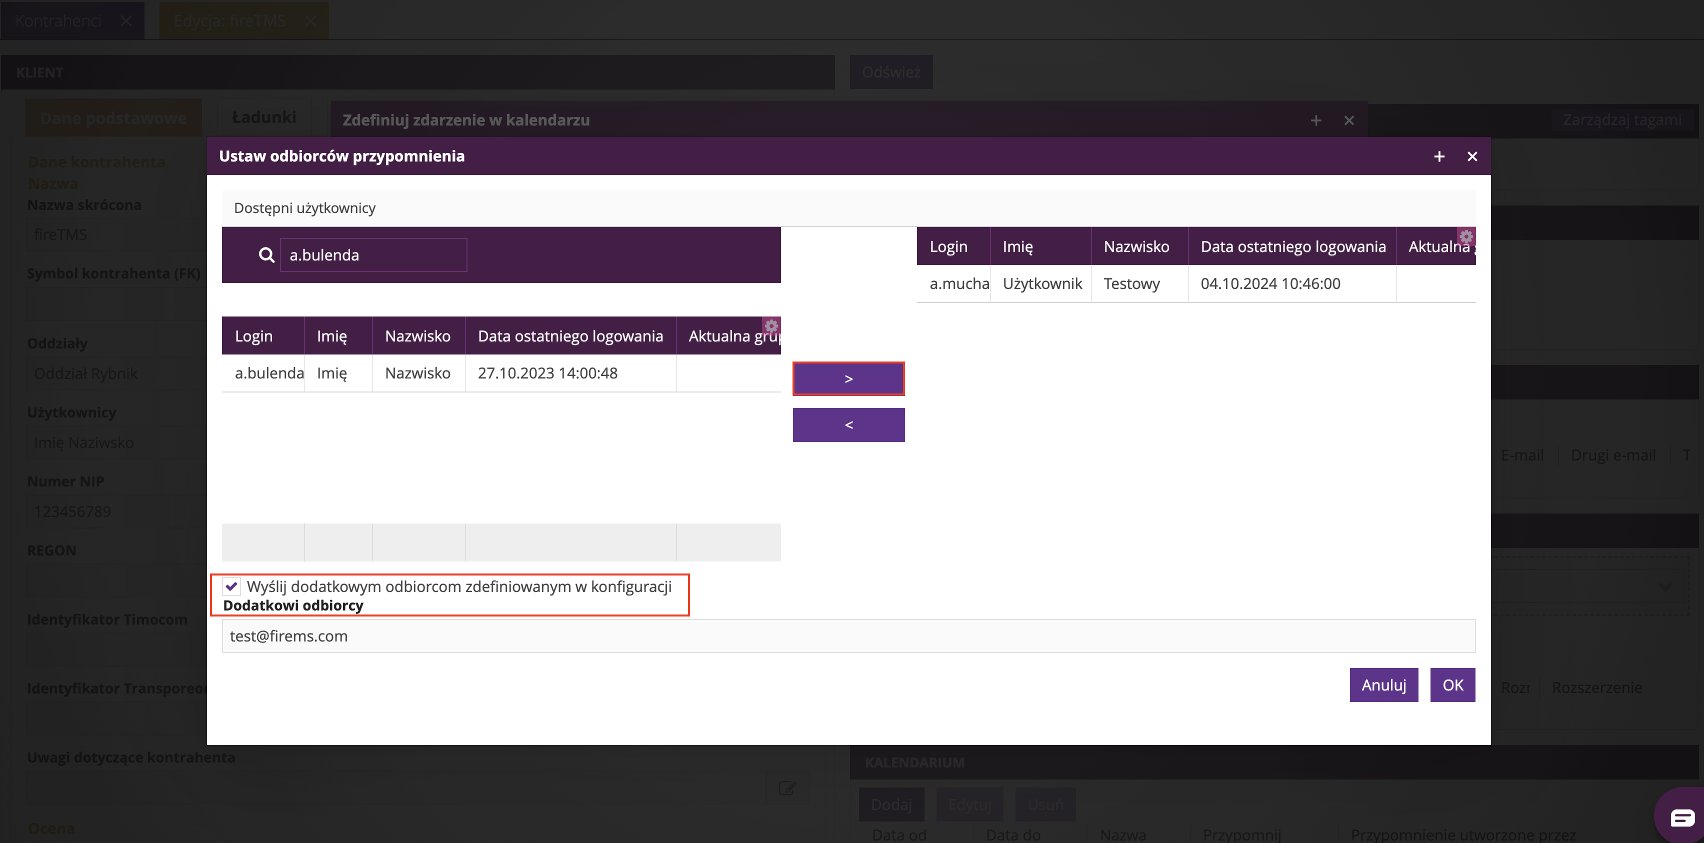Sort the right table by its Nazwisko column header
1704x843 pixels.
click(1136, 247)
